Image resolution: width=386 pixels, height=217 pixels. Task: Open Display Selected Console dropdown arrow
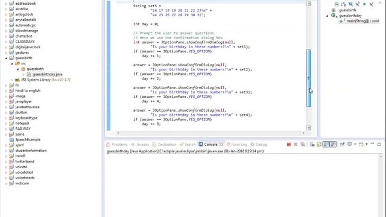355,145
